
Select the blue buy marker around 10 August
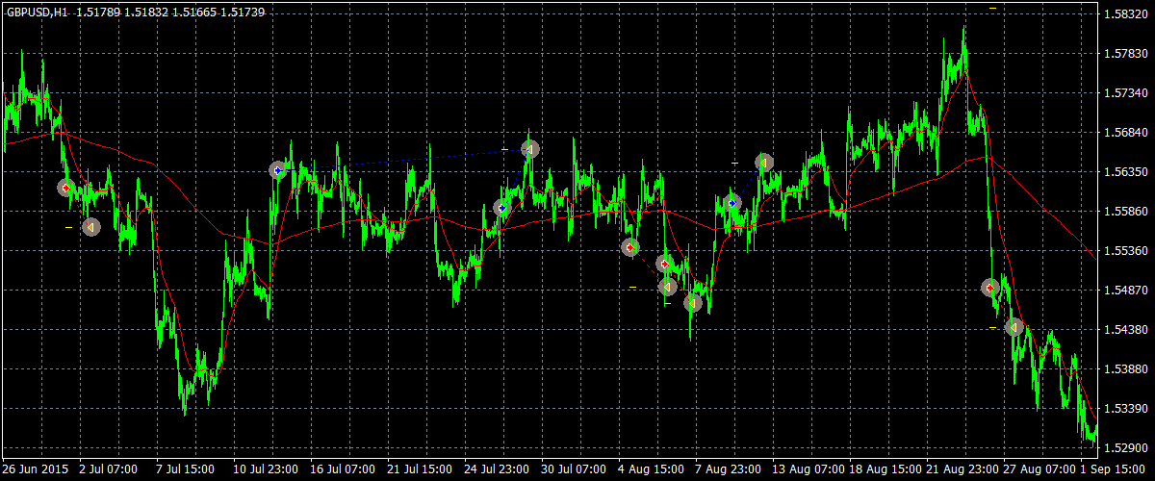[732, 203]
